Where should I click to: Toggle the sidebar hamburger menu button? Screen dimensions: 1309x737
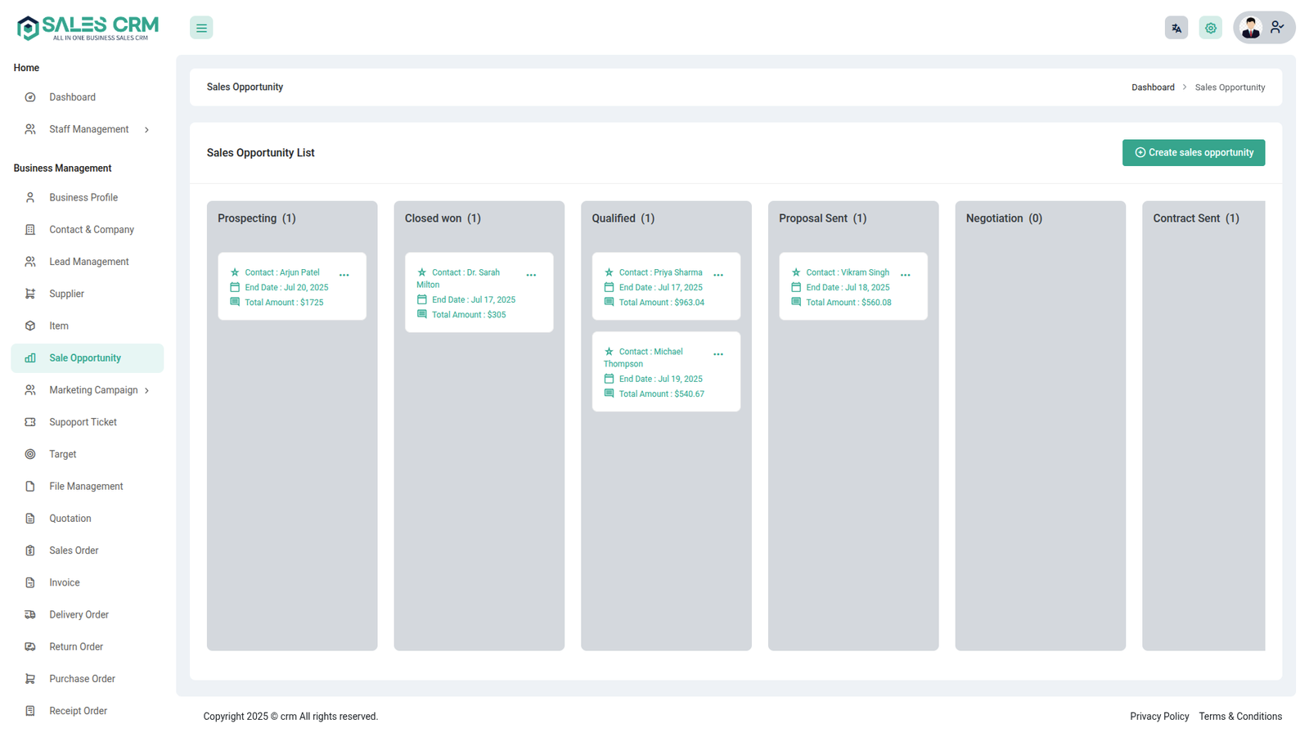click(201, 28)
